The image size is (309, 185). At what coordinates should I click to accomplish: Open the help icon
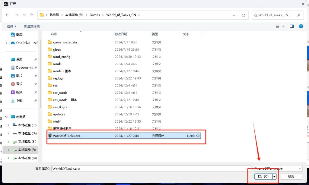coord(301,26)
